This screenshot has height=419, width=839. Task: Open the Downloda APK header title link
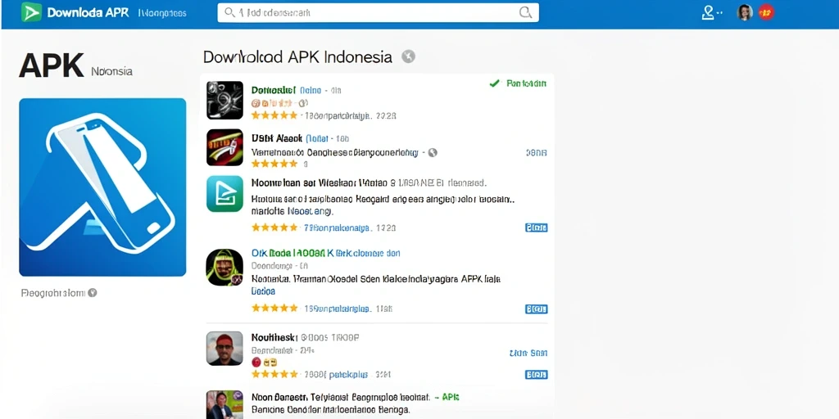tap(88, 13)
